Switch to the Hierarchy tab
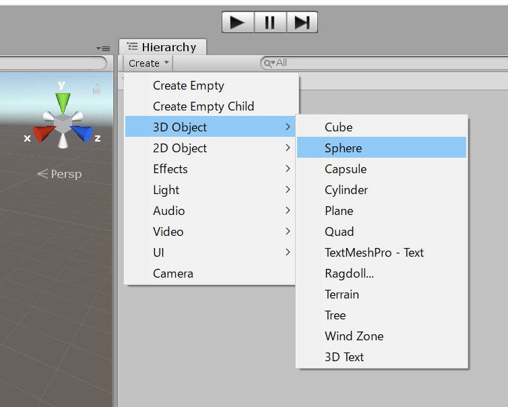Viewport: 508px width, 407px height. click(163, 47)
